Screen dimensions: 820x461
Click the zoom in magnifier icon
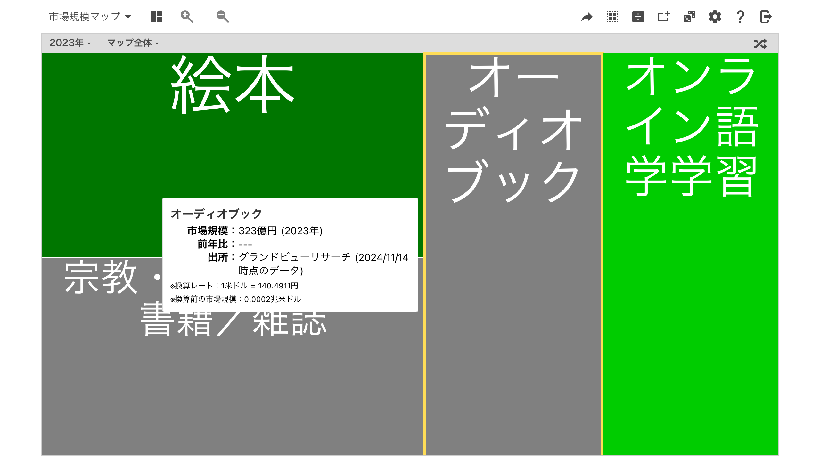[187, 17]
